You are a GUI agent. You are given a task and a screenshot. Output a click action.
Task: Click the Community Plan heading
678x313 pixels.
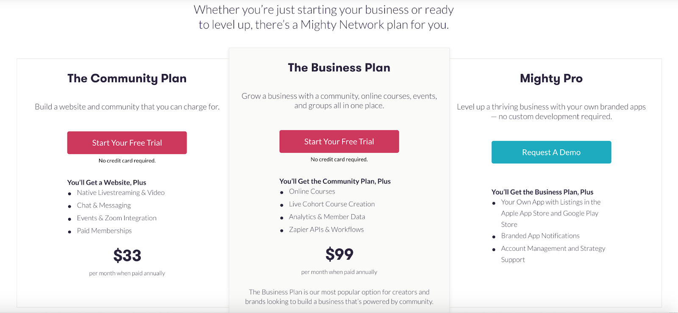click(127, 78)
